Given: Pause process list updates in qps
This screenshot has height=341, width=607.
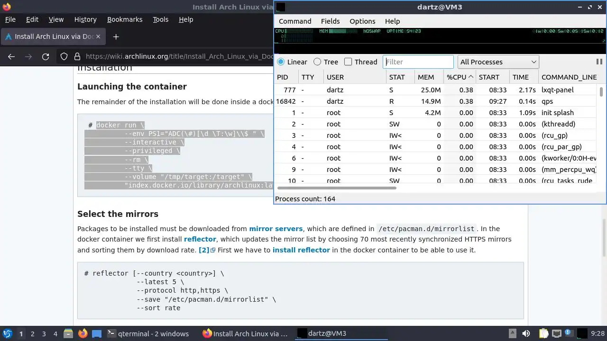Looking at the screenshot, I should [x=599, y=62].
